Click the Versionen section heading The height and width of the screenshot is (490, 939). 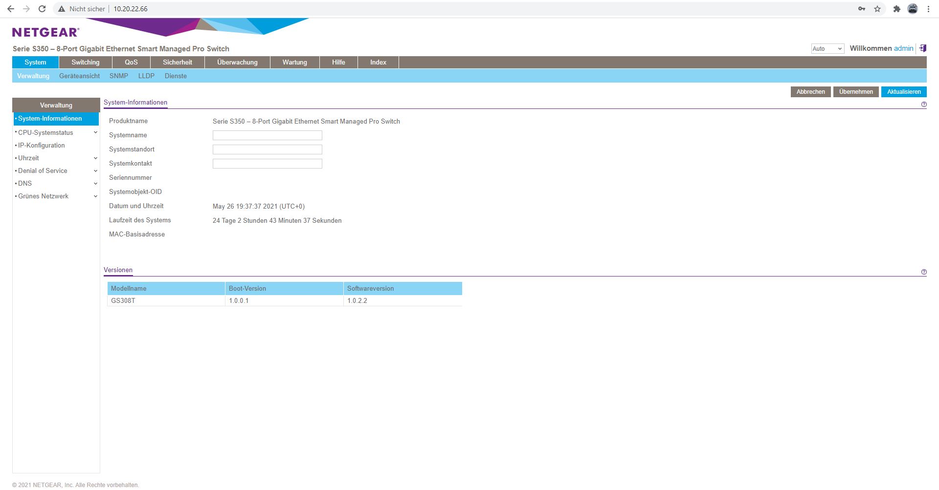click(x=118, y=270)
